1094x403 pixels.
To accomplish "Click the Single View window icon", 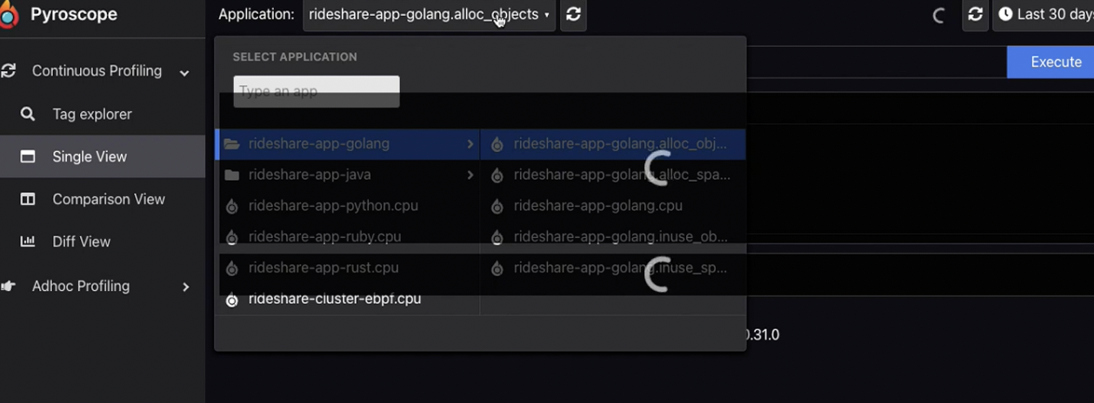I will point(28,156).
